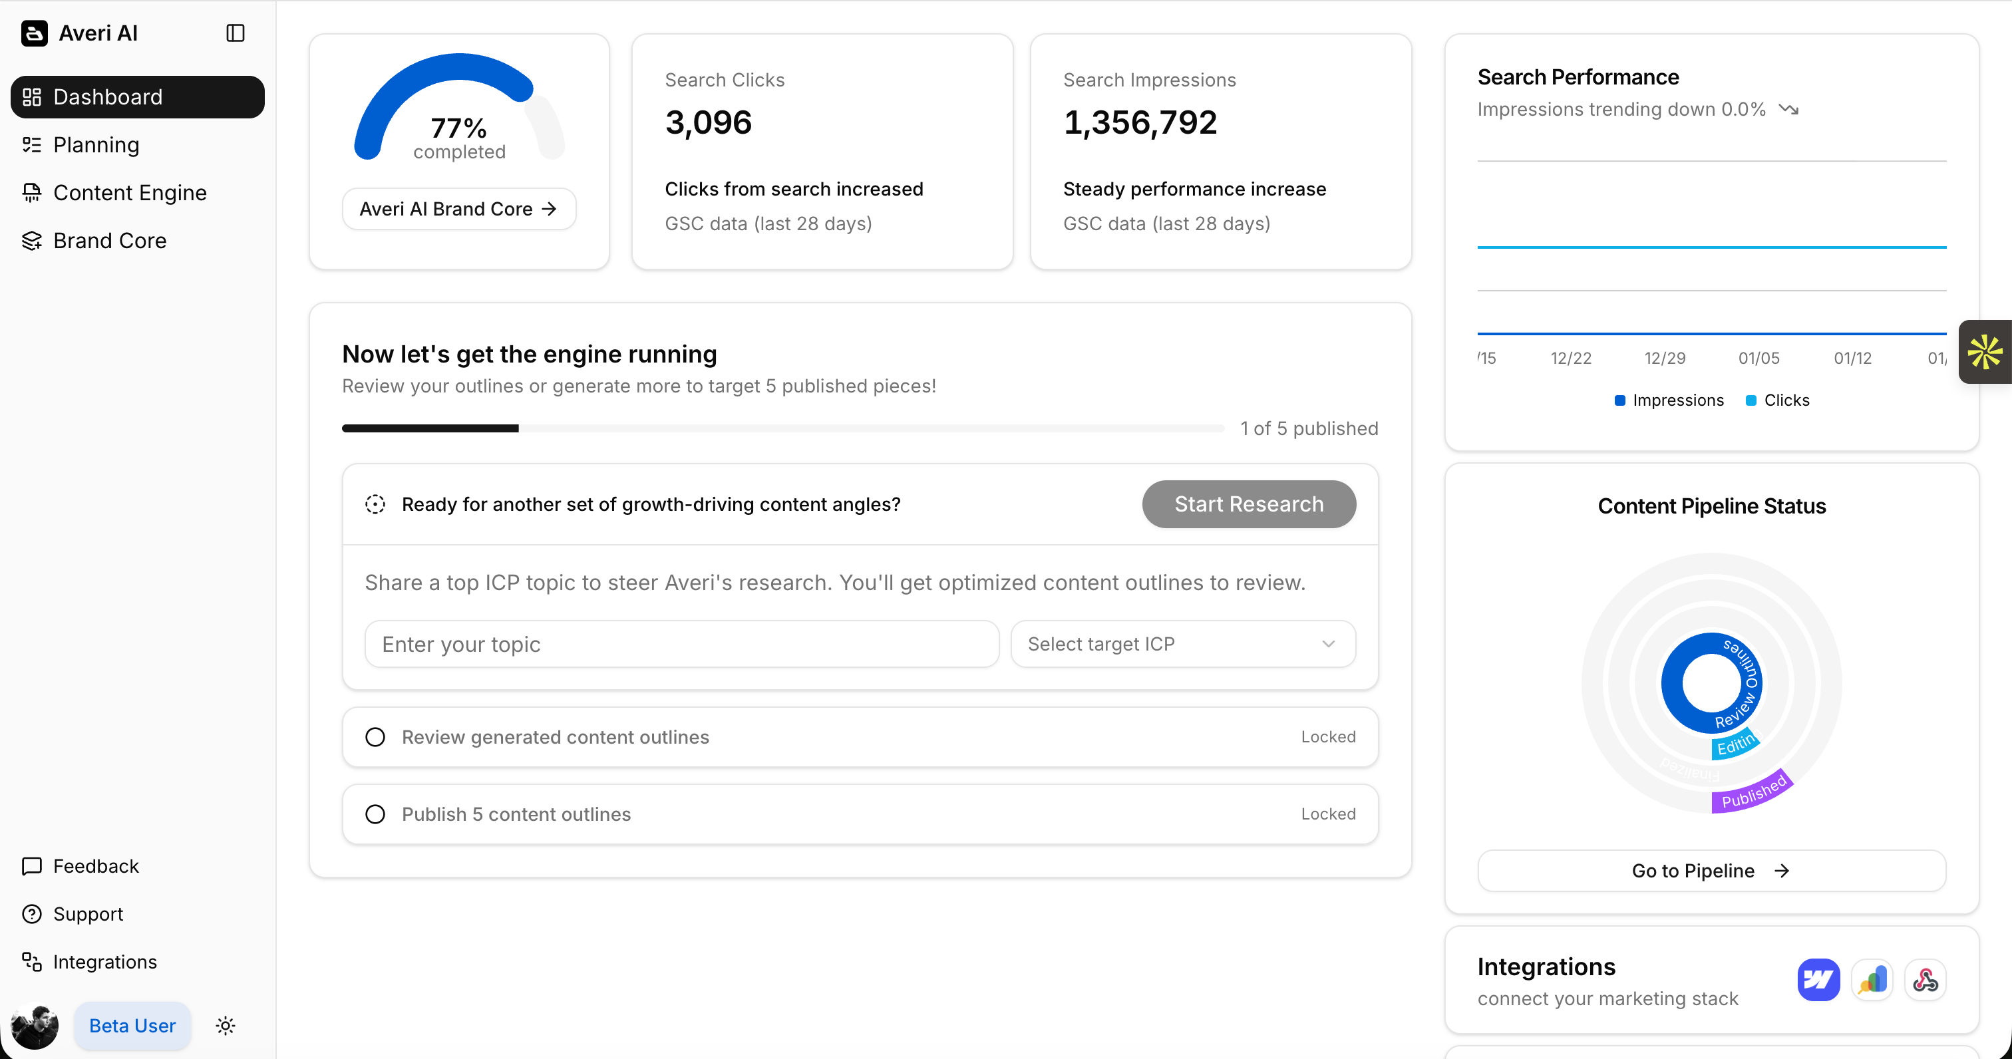Open the webhook integration icon
Viewport: 2012px width, 1059px height.
[x=1926, y=979]
